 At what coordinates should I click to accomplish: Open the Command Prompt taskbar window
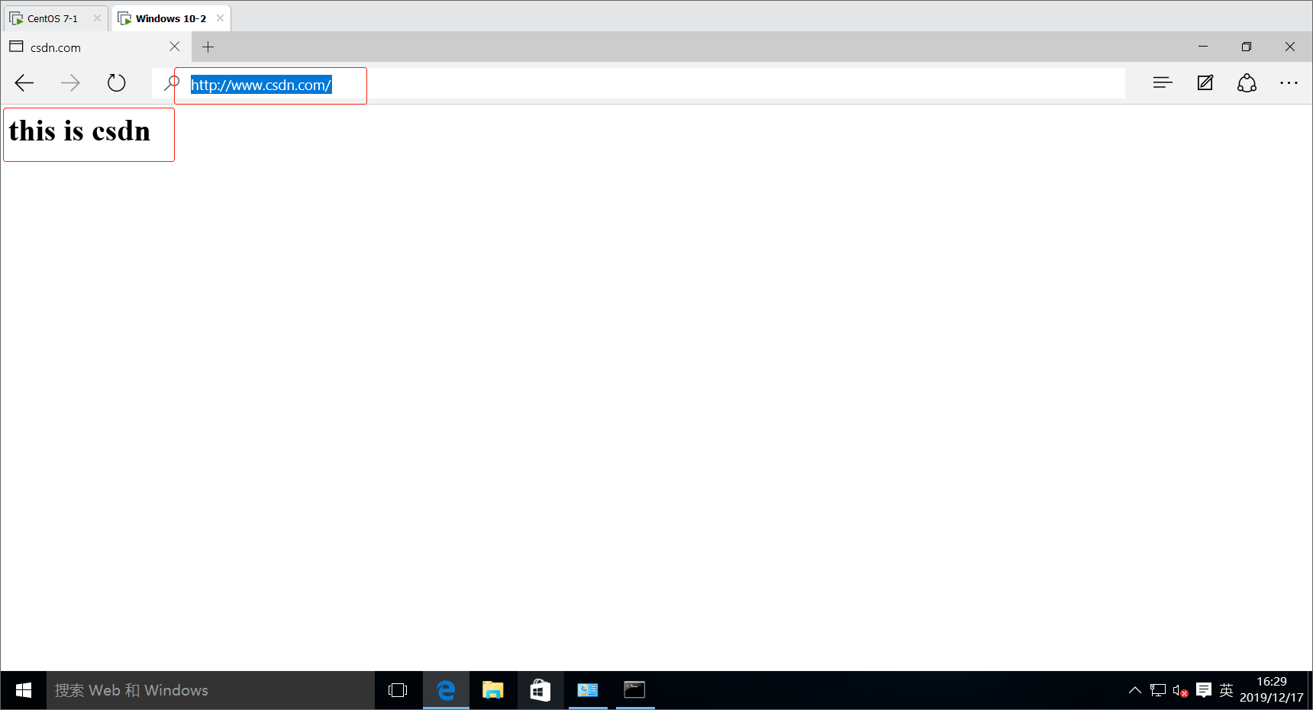pos(635,690)
